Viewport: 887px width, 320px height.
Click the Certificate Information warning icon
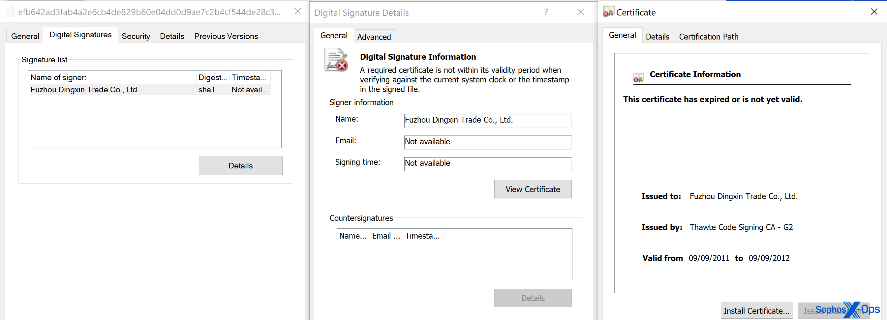click(638, 77)
